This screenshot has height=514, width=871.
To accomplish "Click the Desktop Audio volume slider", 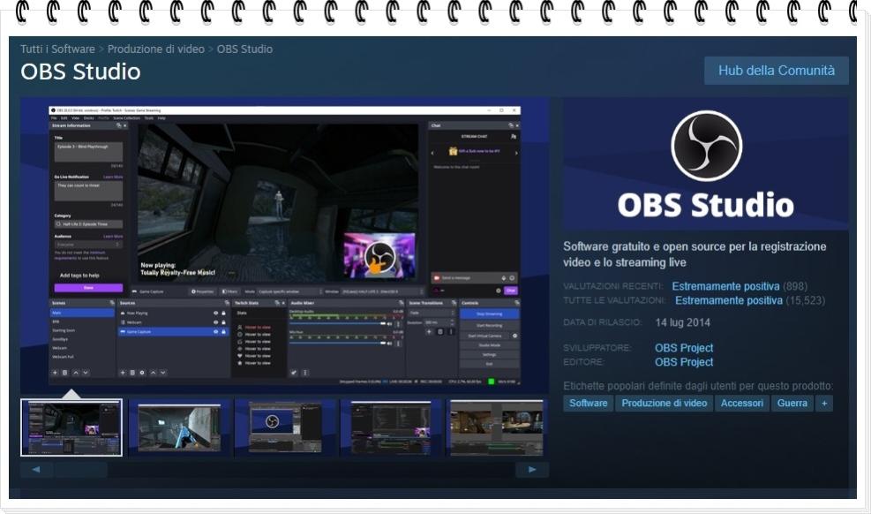I will (335, 323).
